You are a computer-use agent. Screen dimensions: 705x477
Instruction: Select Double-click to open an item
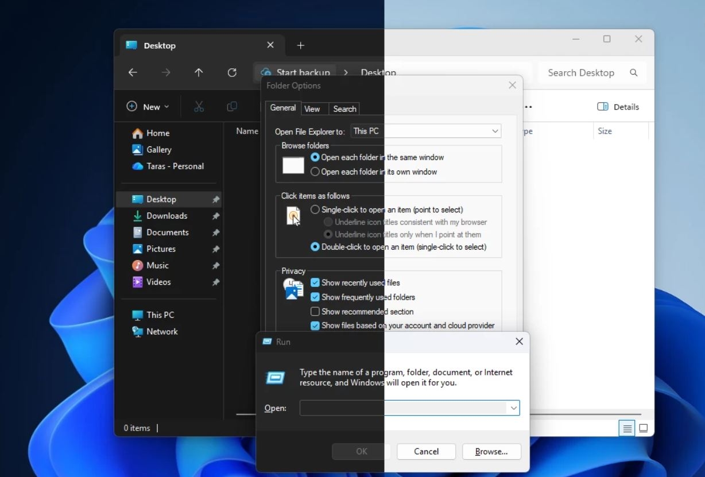click(x=398, y=247)
